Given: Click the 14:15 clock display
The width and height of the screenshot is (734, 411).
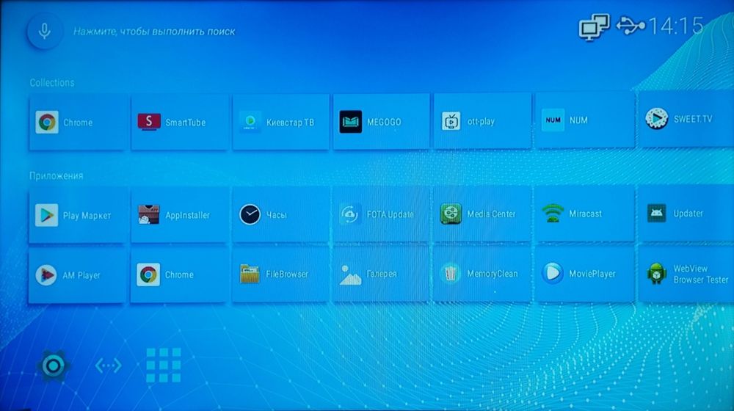Looking at the screenshot, I should pyautogui.click(x=676, y=25).
